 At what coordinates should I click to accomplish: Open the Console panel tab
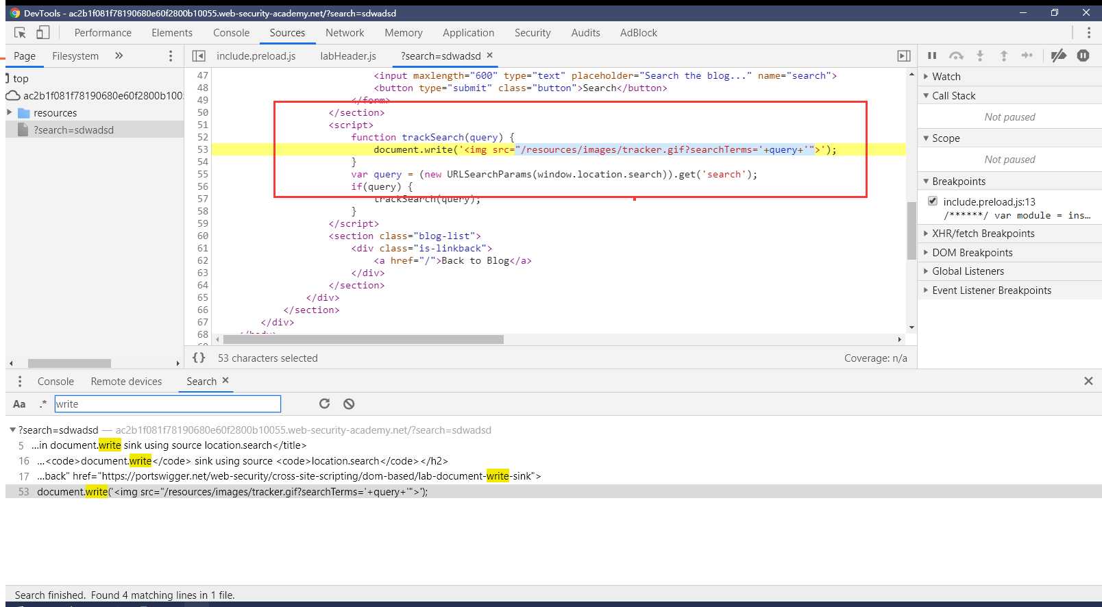231,32
